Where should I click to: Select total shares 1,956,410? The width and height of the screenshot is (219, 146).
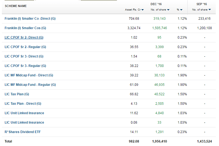pyautogui.click(x=160, y=141)
